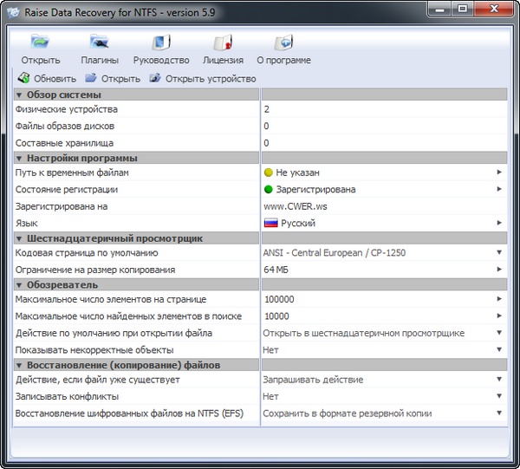Image resolution: width=520 pixels, height=469 pixels.
Task: Click the Обновить refresh icon
Action: point(23,78)
